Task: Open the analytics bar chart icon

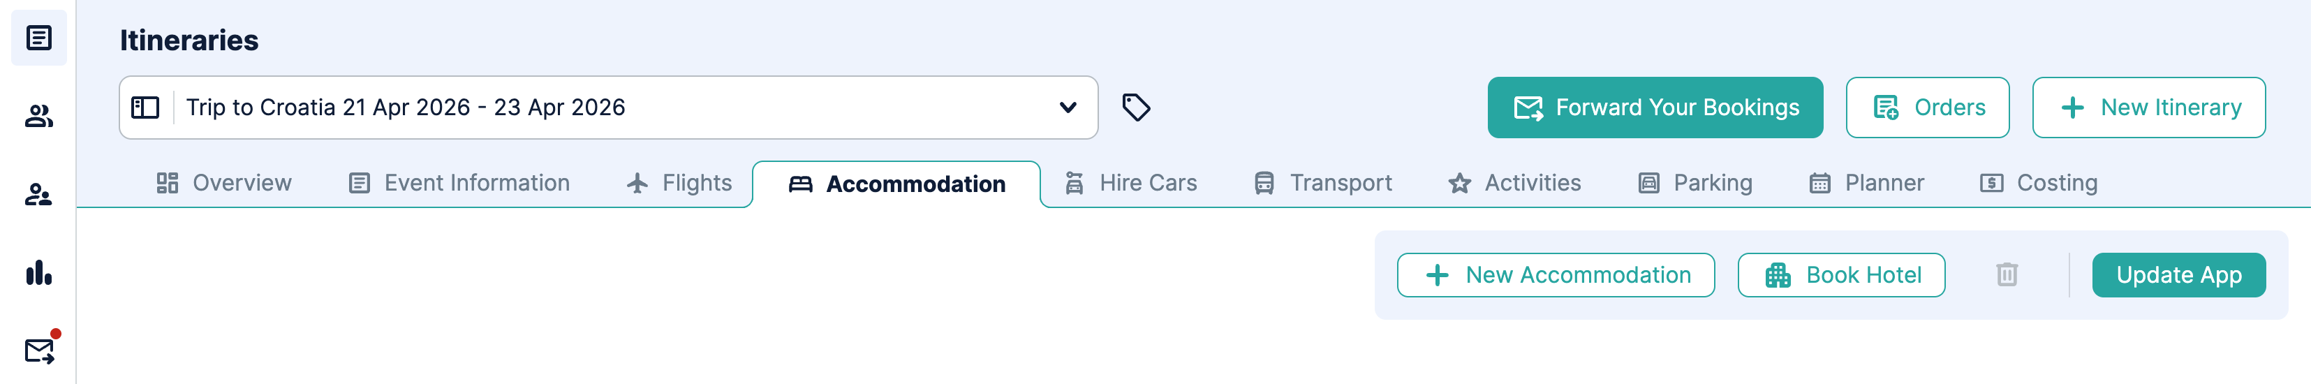Action: [x=38, y=272]
